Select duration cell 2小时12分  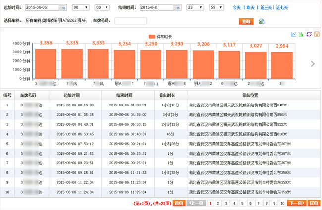point(170,124)
